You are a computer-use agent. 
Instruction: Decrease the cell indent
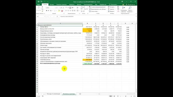73,11
